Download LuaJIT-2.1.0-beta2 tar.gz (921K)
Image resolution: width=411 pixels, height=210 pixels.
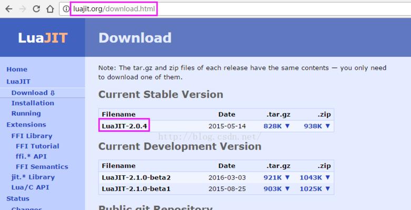(x=277, y=177)
